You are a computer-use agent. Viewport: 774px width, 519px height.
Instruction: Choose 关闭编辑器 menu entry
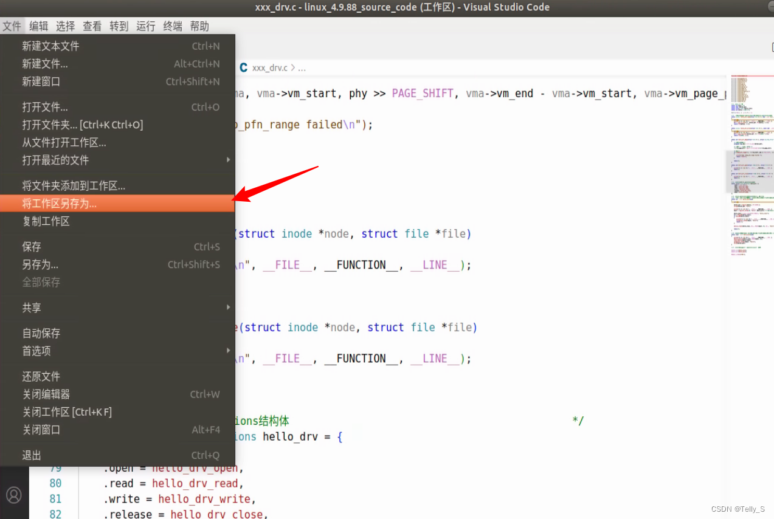click(117, 394)
